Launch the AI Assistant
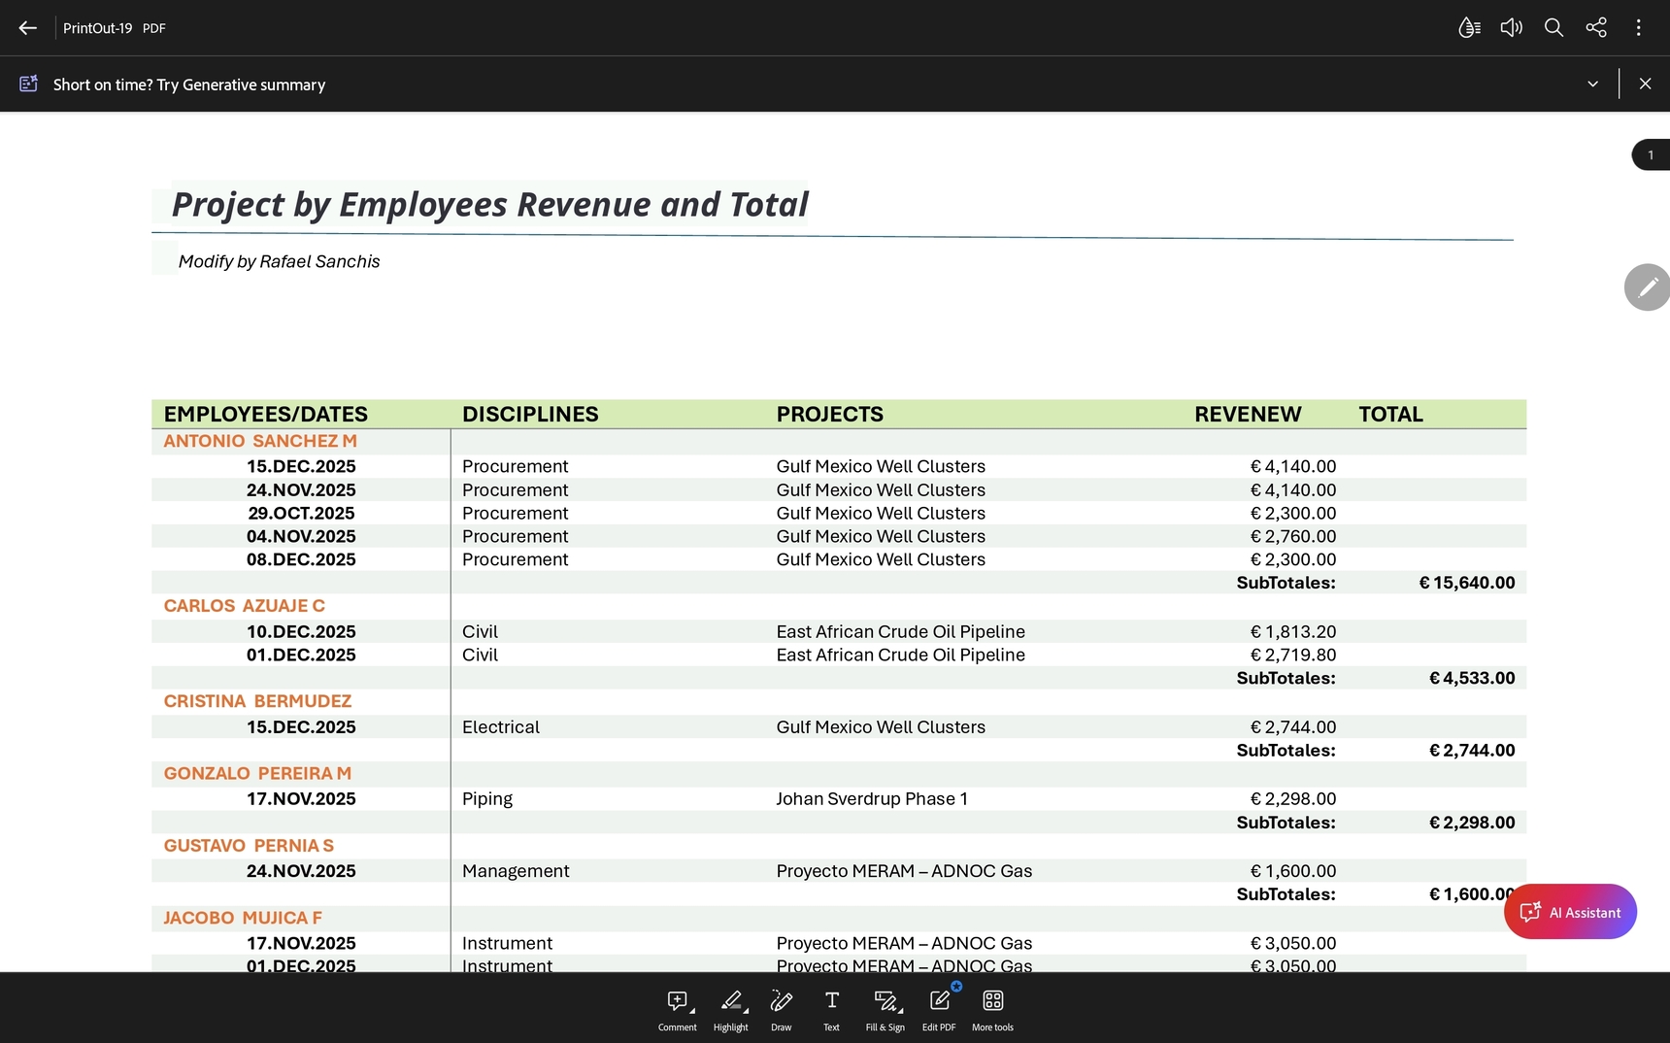The height and width of the screenshot is (1043, 1670). point(1570,912)
